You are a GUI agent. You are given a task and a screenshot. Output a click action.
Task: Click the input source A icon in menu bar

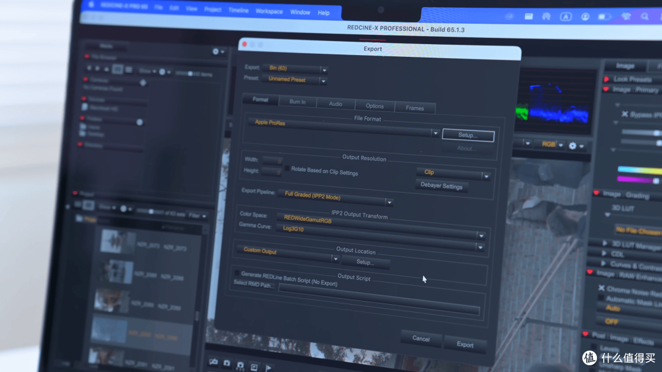coord(566,17)
